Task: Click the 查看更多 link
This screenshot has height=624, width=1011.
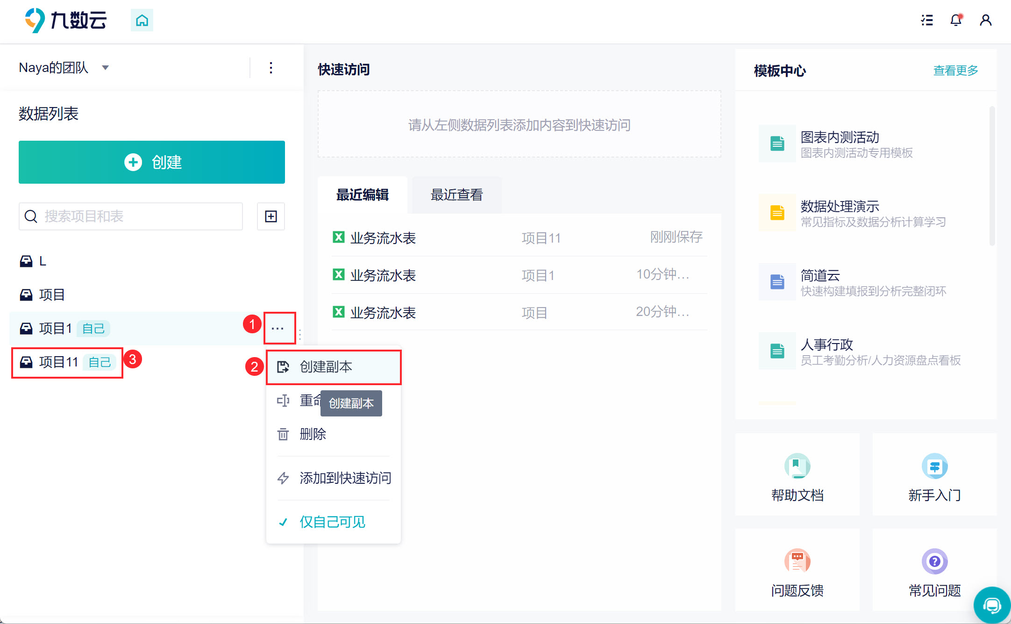Action: coord(955,71)
